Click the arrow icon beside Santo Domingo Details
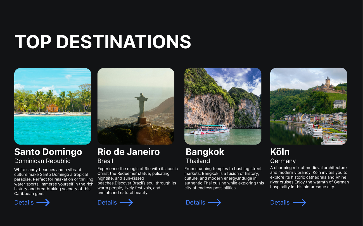Viewport: 363px width, 226px height. point(43,203)
